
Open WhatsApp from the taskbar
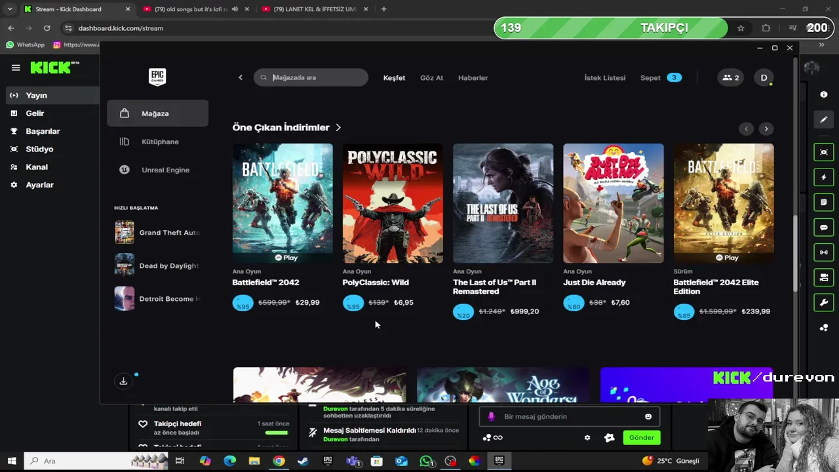point(427,461)
